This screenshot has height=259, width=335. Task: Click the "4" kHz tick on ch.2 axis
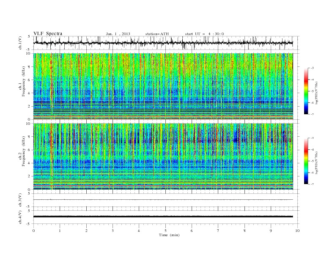click(29, 163)
